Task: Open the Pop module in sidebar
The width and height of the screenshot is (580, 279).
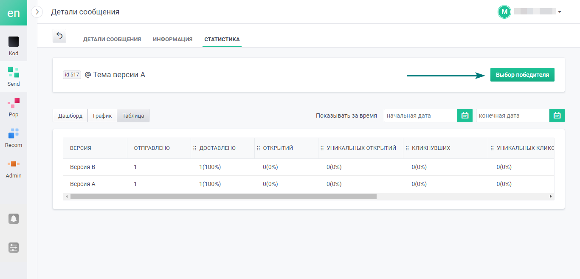Action: coord(14,107)
